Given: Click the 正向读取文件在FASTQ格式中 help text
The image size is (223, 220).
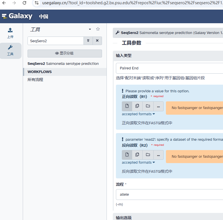Looking at the screenshot, I should 147,123.
